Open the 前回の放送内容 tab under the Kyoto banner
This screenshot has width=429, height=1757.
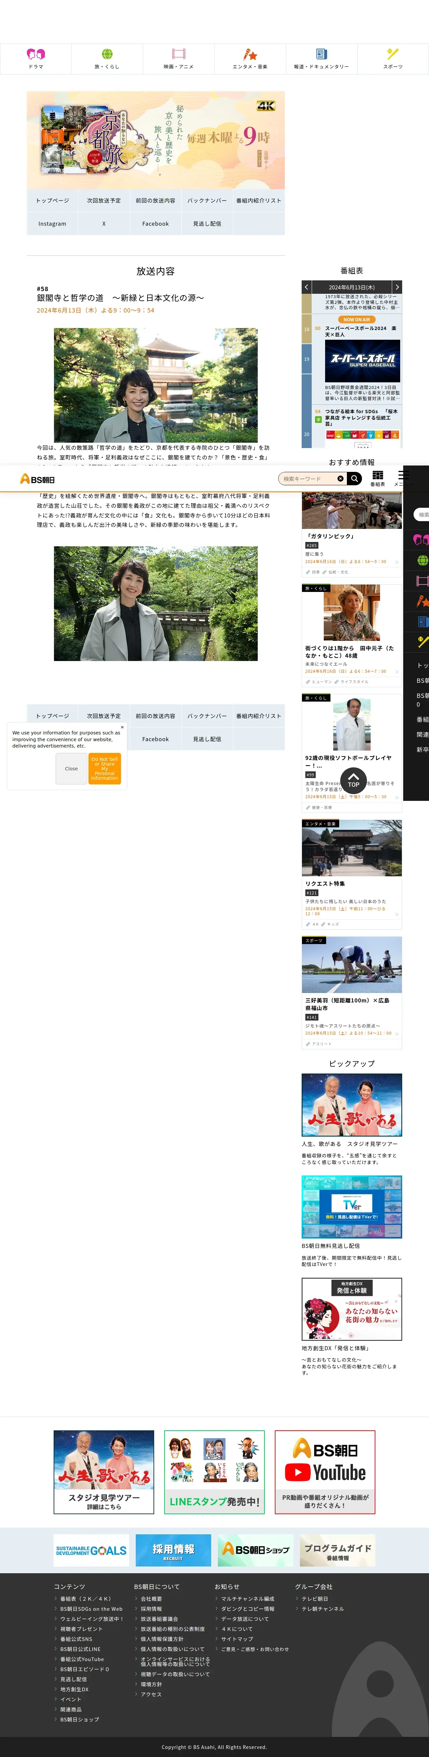(156, 201)
